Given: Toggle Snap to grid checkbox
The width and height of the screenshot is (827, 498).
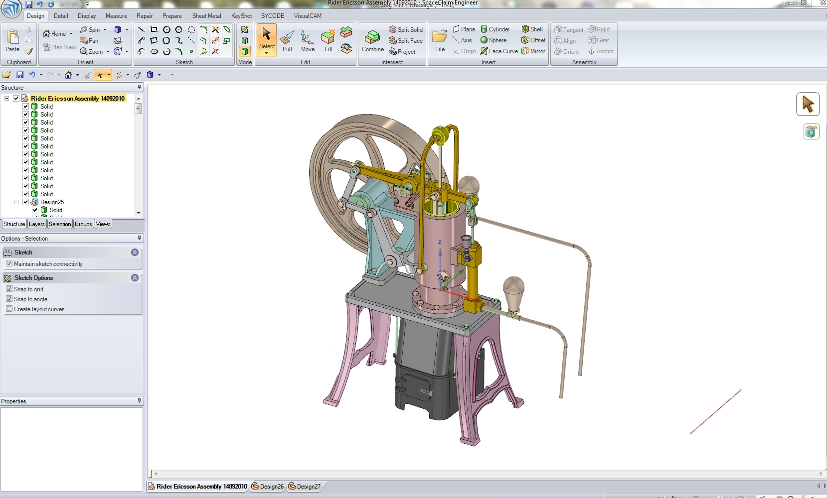Looking at the screenshot, I should point(9,289).
